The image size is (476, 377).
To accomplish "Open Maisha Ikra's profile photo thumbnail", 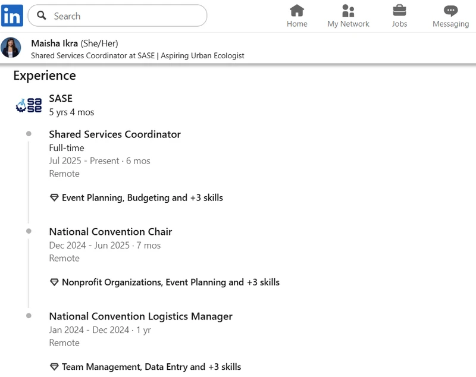I will tap(11, 48).
